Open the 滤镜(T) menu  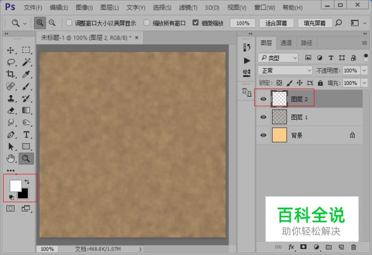pos(188,8)
